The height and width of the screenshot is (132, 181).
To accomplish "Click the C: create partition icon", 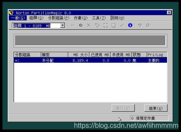I will click(81, 25).
